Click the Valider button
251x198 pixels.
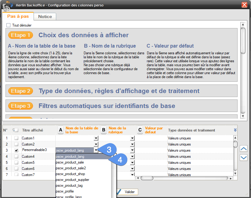point(127,192)
